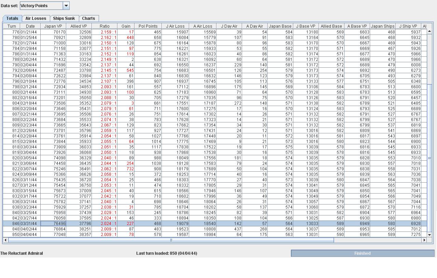Image resolution: width=437 pixels, height=278 pixels.
Task: Click J Base VP cell 13180
Action: coord(306,32)
